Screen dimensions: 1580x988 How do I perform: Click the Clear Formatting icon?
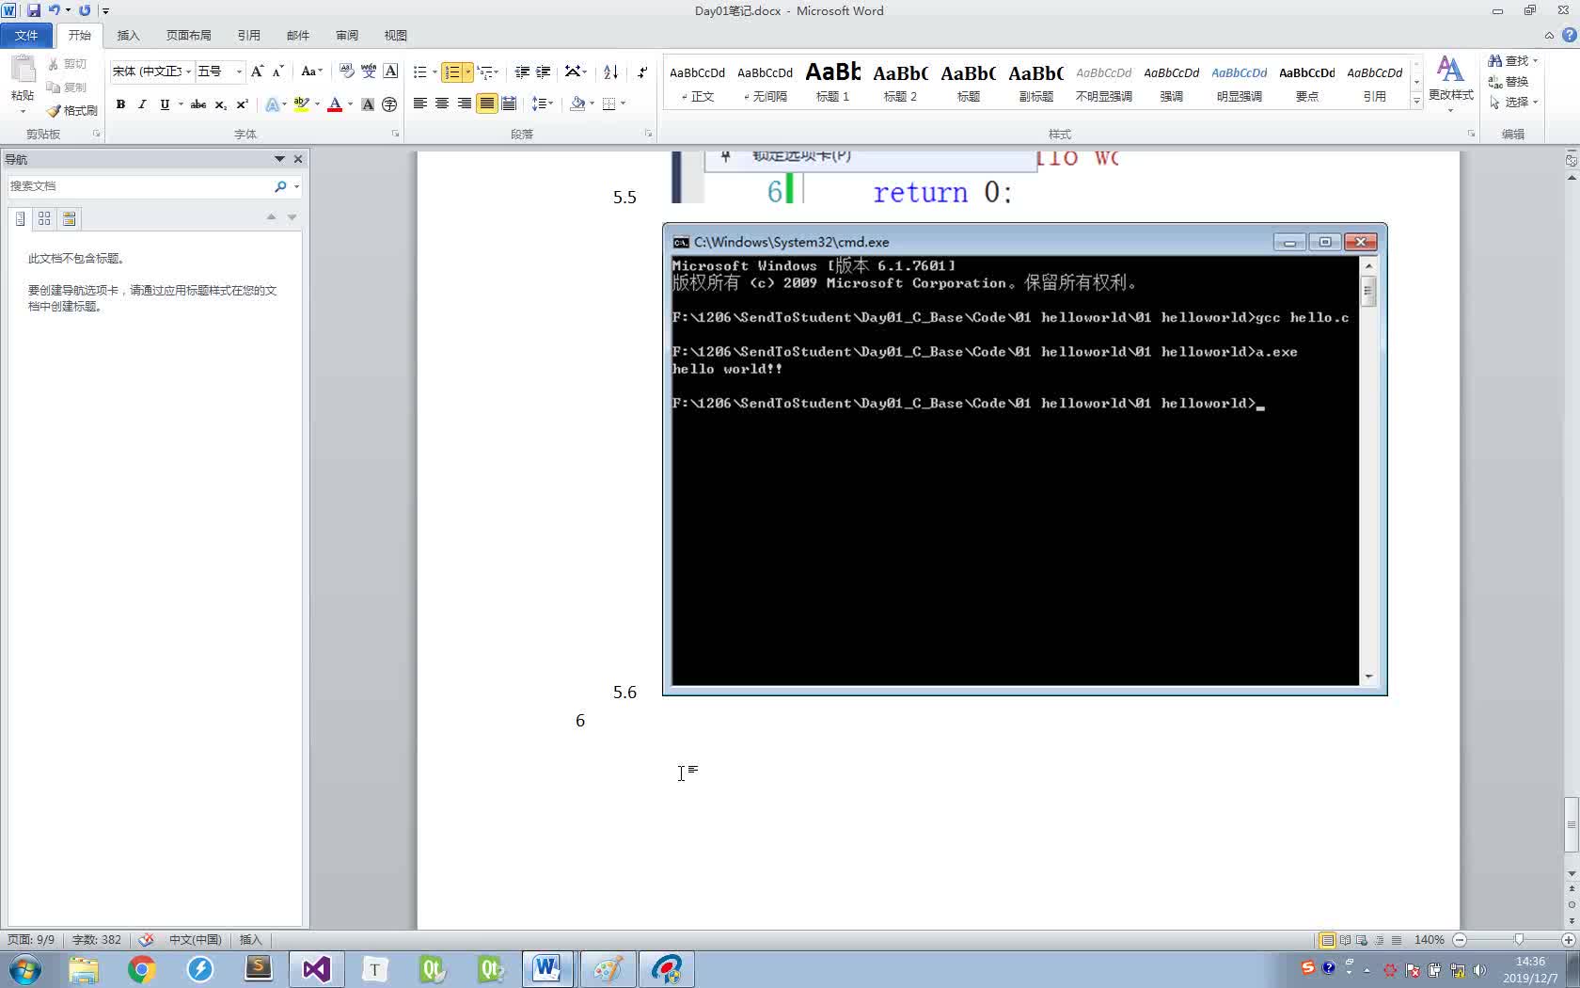346,72
